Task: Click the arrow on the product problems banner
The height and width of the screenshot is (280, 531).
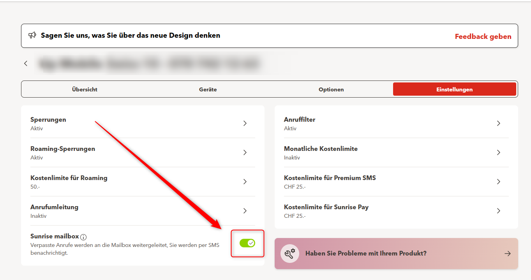Action: (x=507, y=254)
